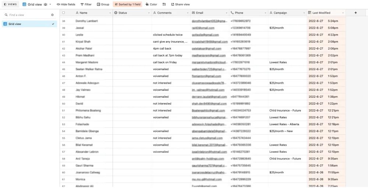
Task: Open the Hide fields menu
Action: pyautogui.click(x=66, y=4)
